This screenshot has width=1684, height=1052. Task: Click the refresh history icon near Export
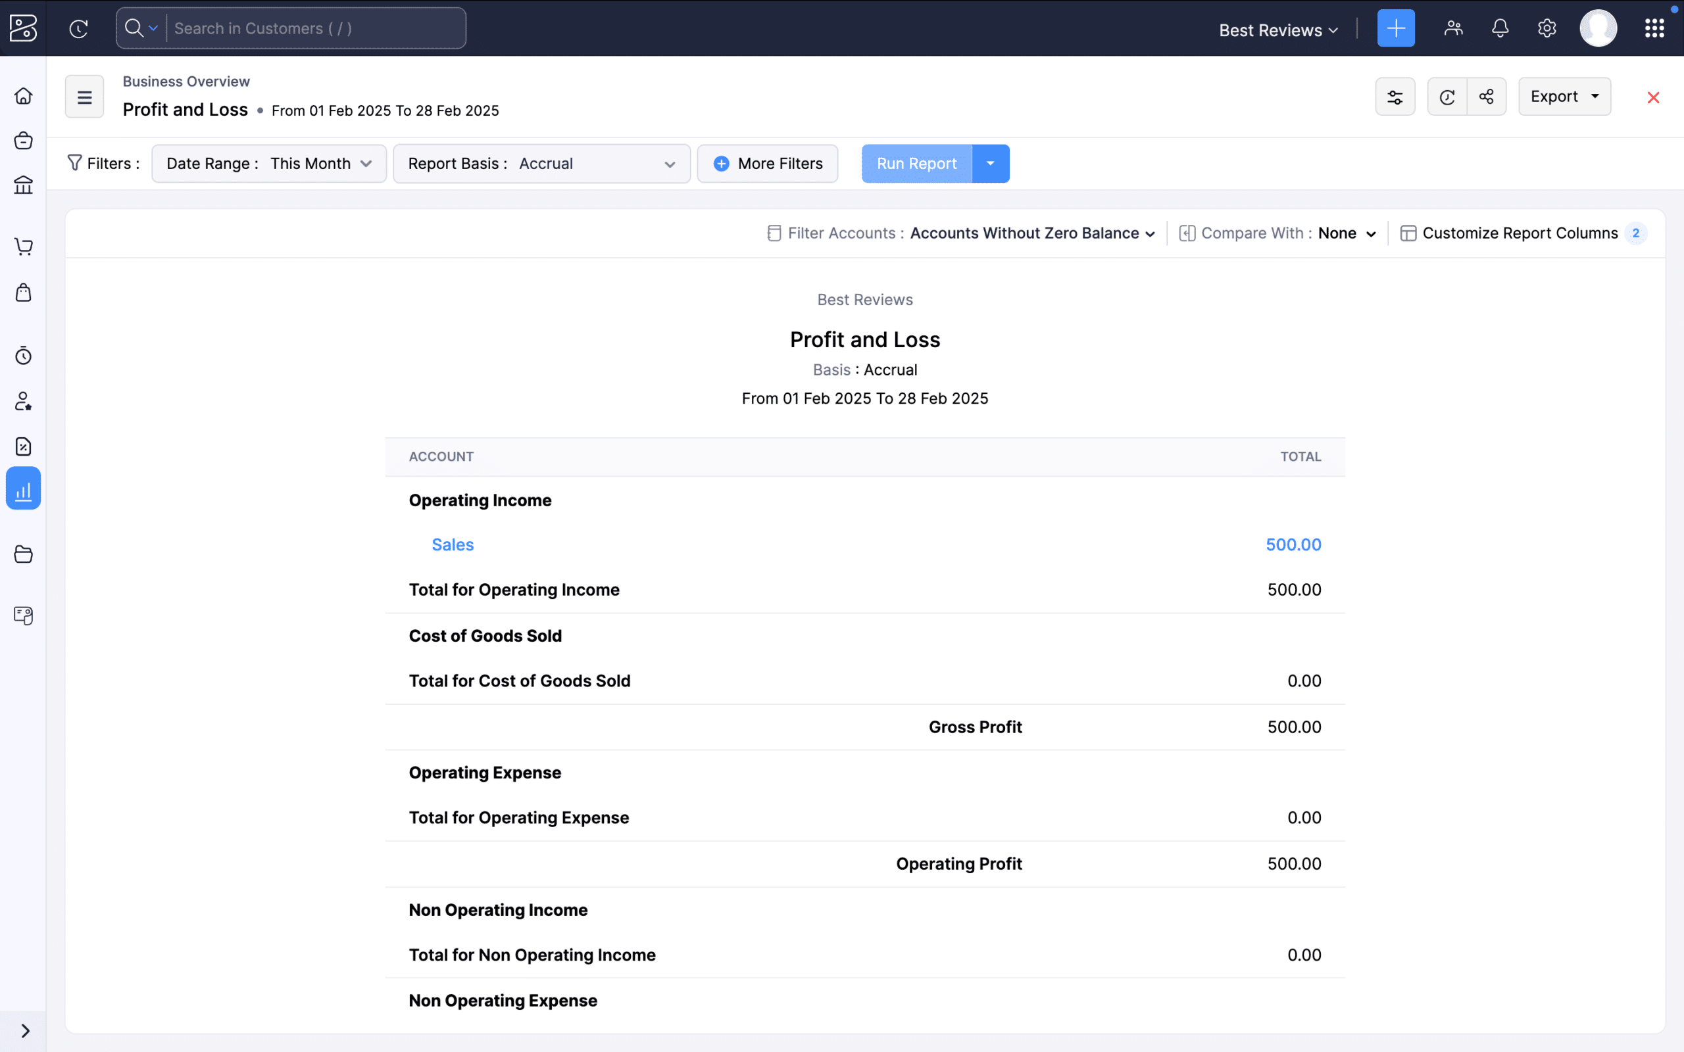[1447, 97]
